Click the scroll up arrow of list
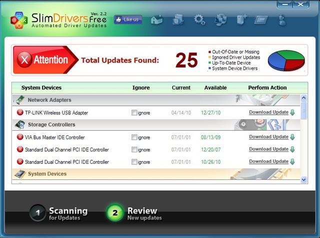 (x=303, y=98)
